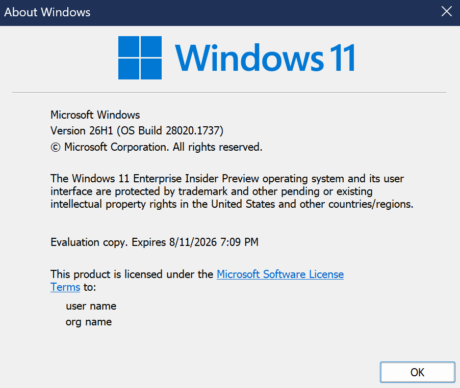Screen dimensions: 460x388
Task: Select the "Microsoft Windows" text line
Action: click(x=95, y=115)
